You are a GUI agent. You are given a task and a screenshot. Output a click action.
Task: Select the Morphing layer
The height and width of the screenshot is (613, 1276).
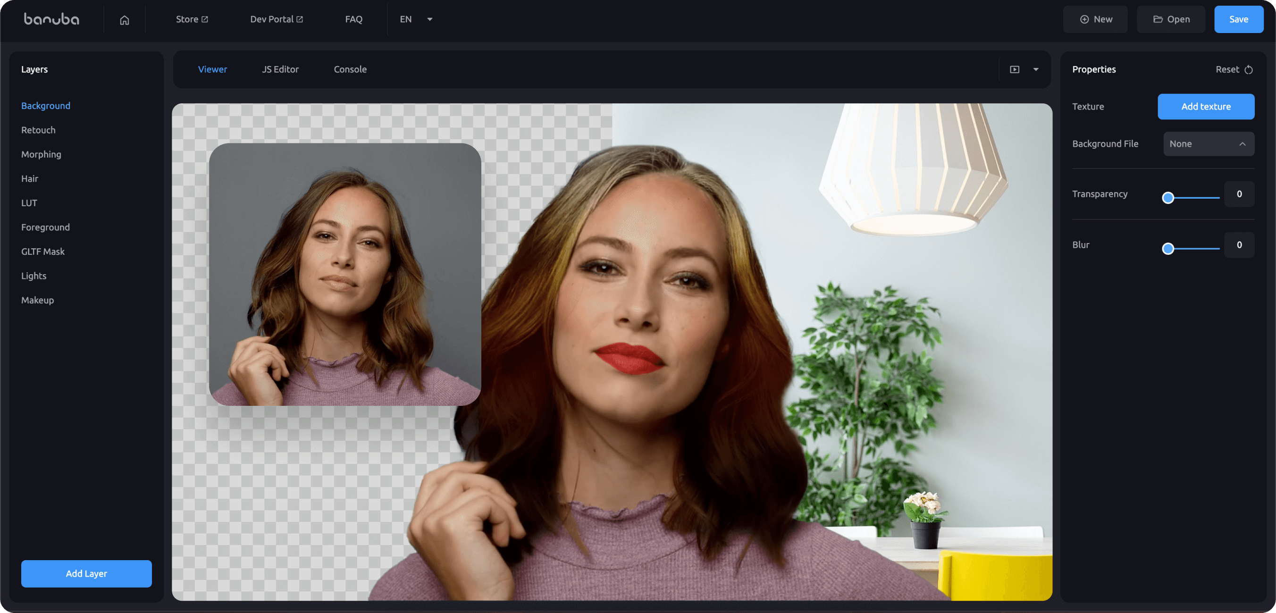click(x=41, y=154)
